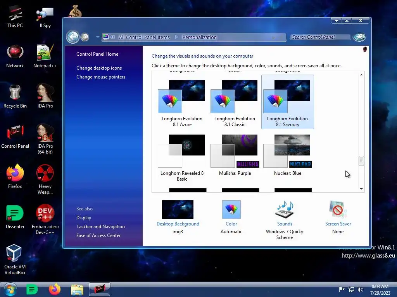This screenshot has width=397, height=297.
Task: Open Oracle VM VirtualBox shortcut
Action: pos(15,259)
